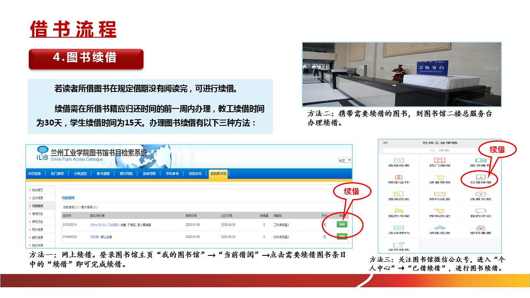Click the service desk photo
Screen dimensions: 530x298
point(401,74)
